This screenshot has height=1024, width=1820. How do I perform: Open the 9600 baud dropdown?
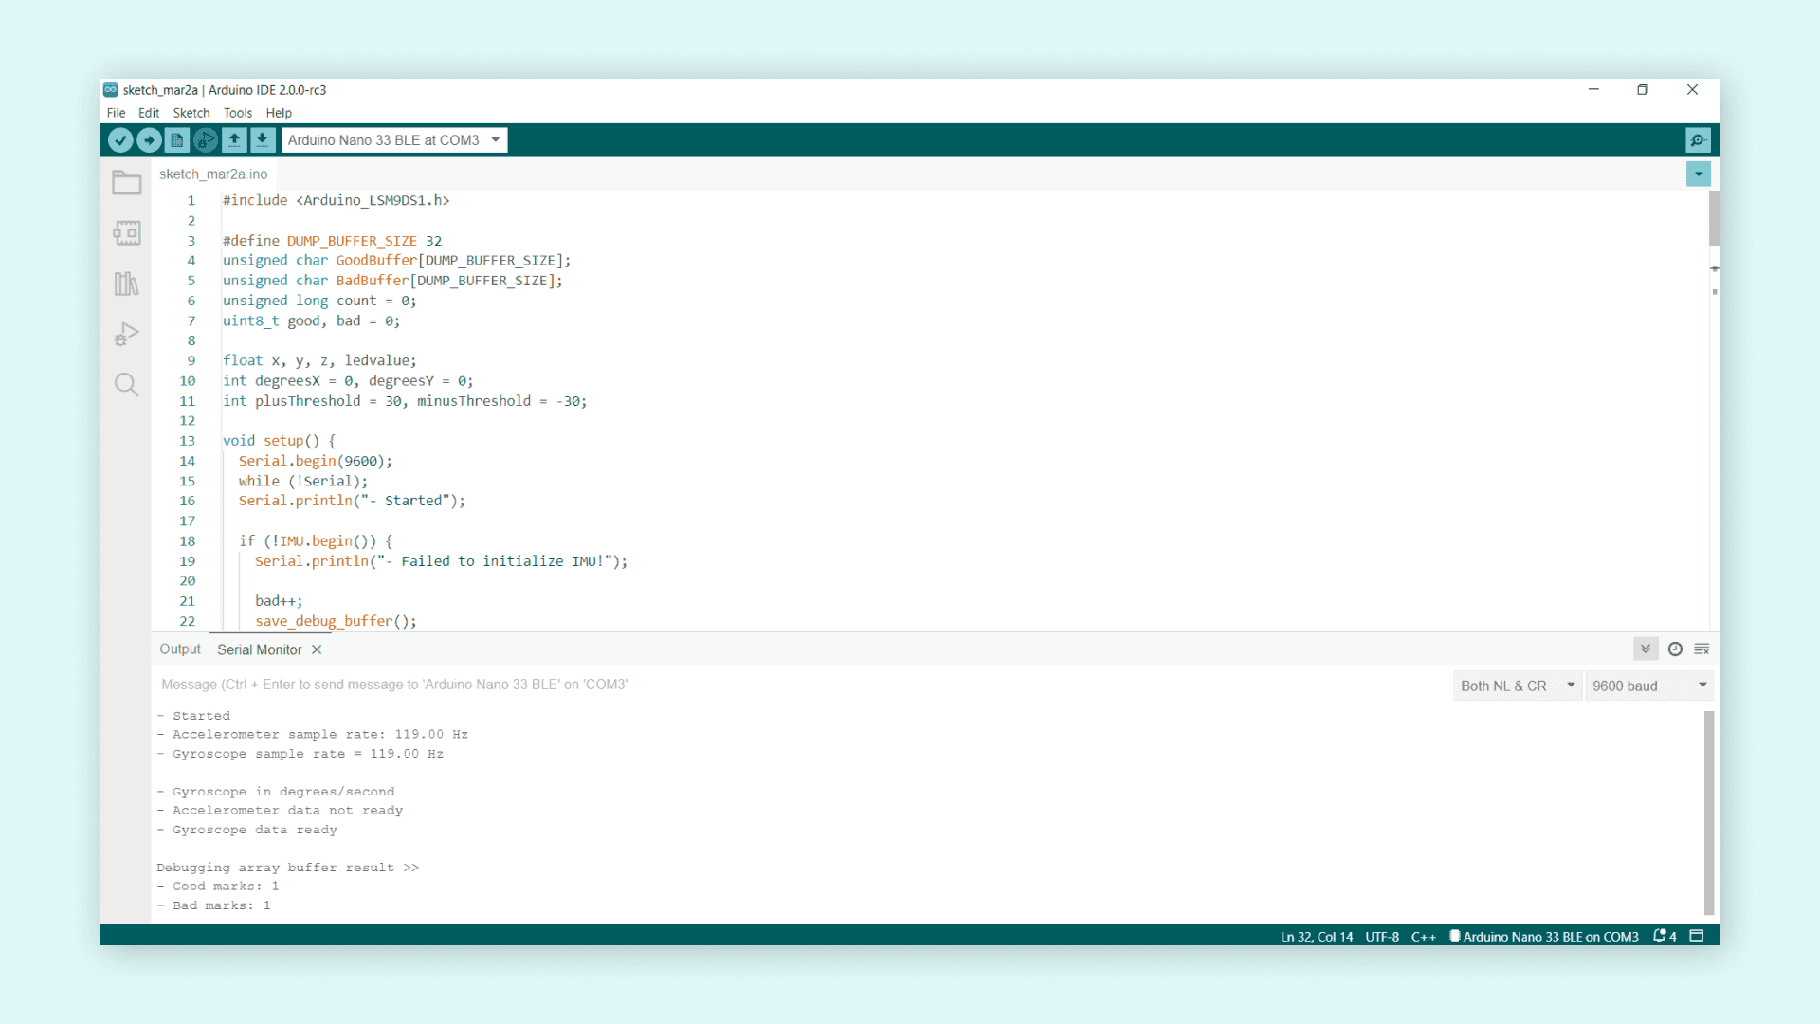[x=1649, y=686]
